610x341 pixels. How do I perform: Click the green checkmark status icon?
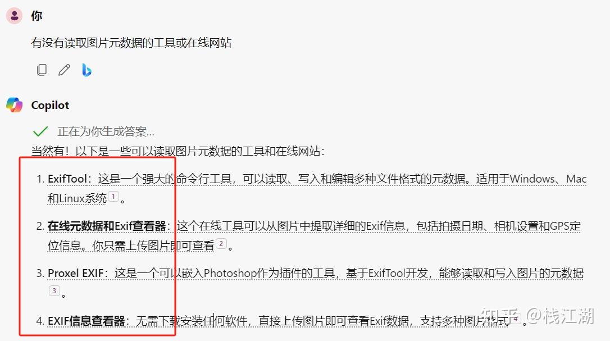[x=40, y=131]
